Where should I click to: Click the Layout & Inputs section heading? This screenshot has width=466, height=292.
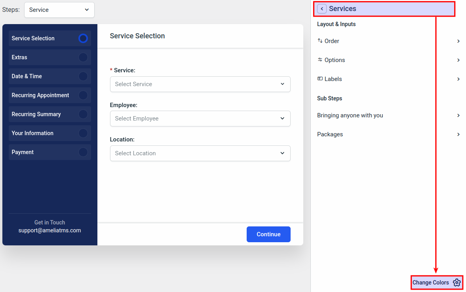pos(336,24)
